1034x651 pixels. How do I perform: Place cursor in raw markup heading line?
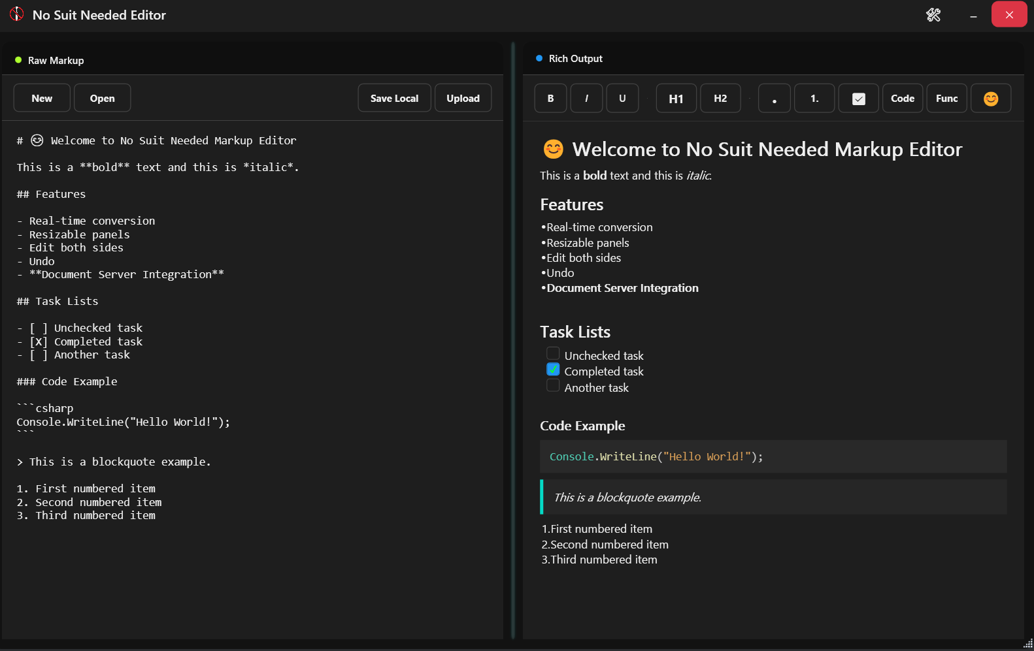[x=157, y=140]
